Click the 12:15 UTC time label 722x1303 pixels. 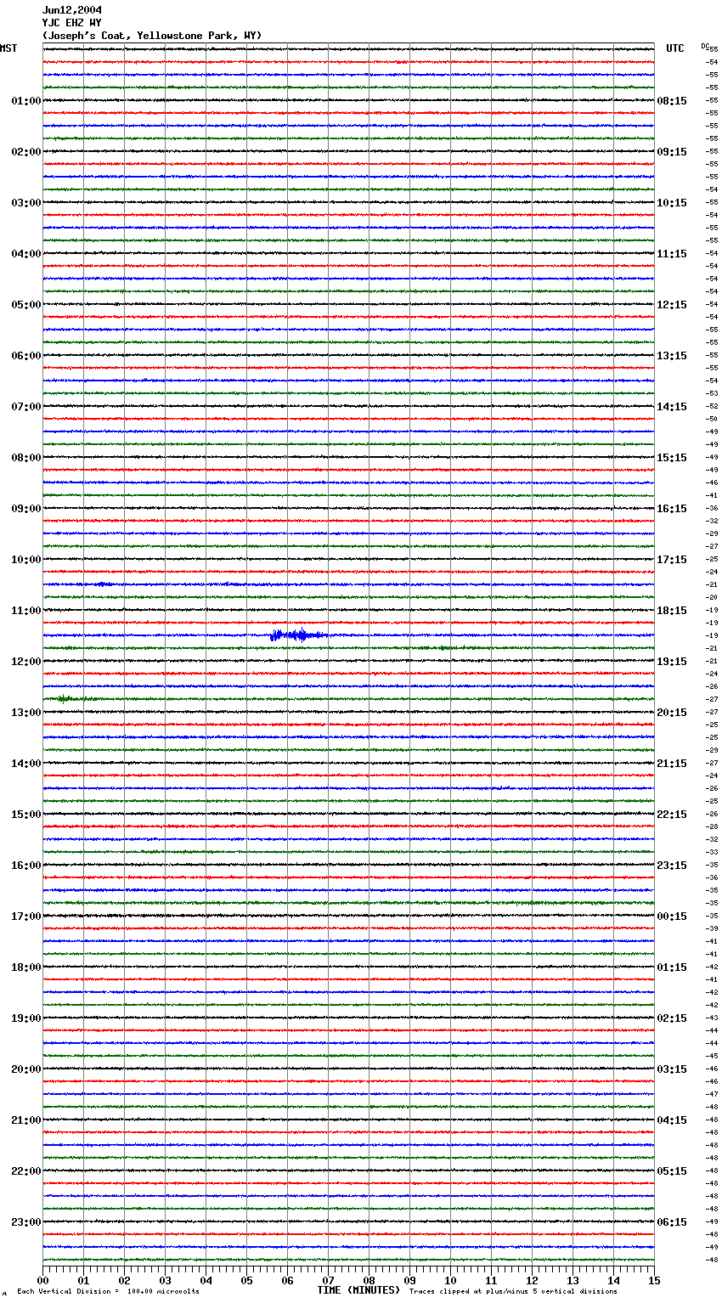click(672, 305)
